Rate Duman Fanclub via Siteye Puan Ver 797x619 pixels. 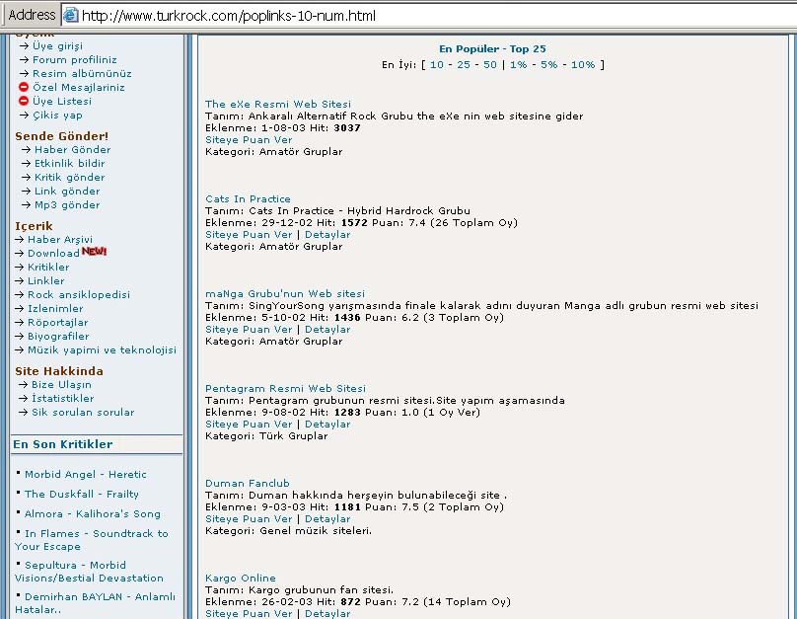(x=249, y=519)
